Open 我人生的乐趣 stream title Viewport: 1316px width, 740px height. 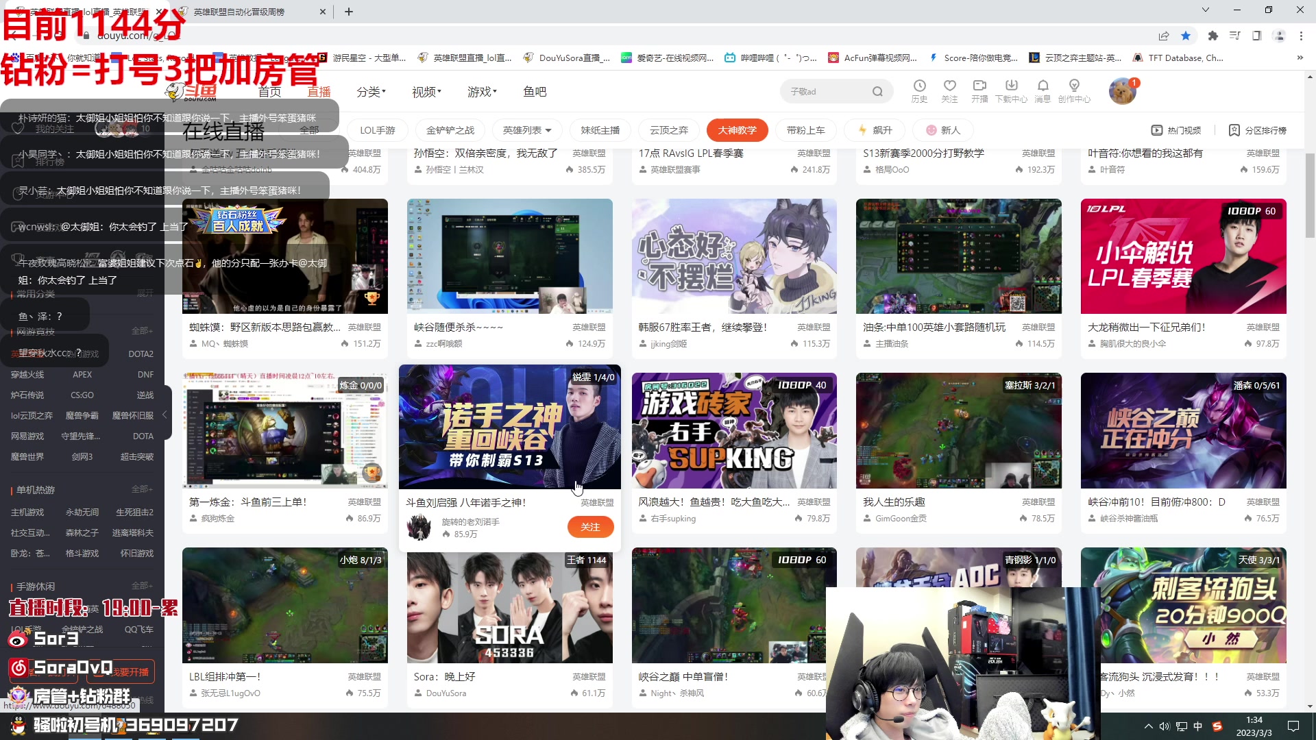[x=894, y=502]
